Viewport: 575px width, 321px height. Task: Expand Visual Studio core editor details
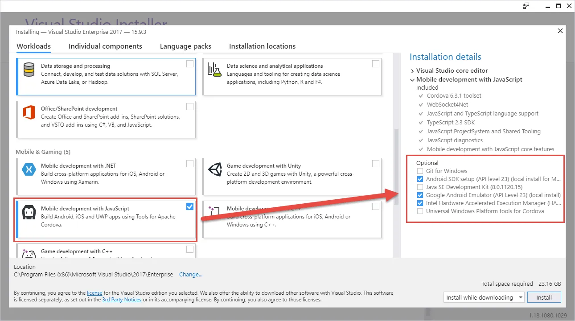[412, 71]
